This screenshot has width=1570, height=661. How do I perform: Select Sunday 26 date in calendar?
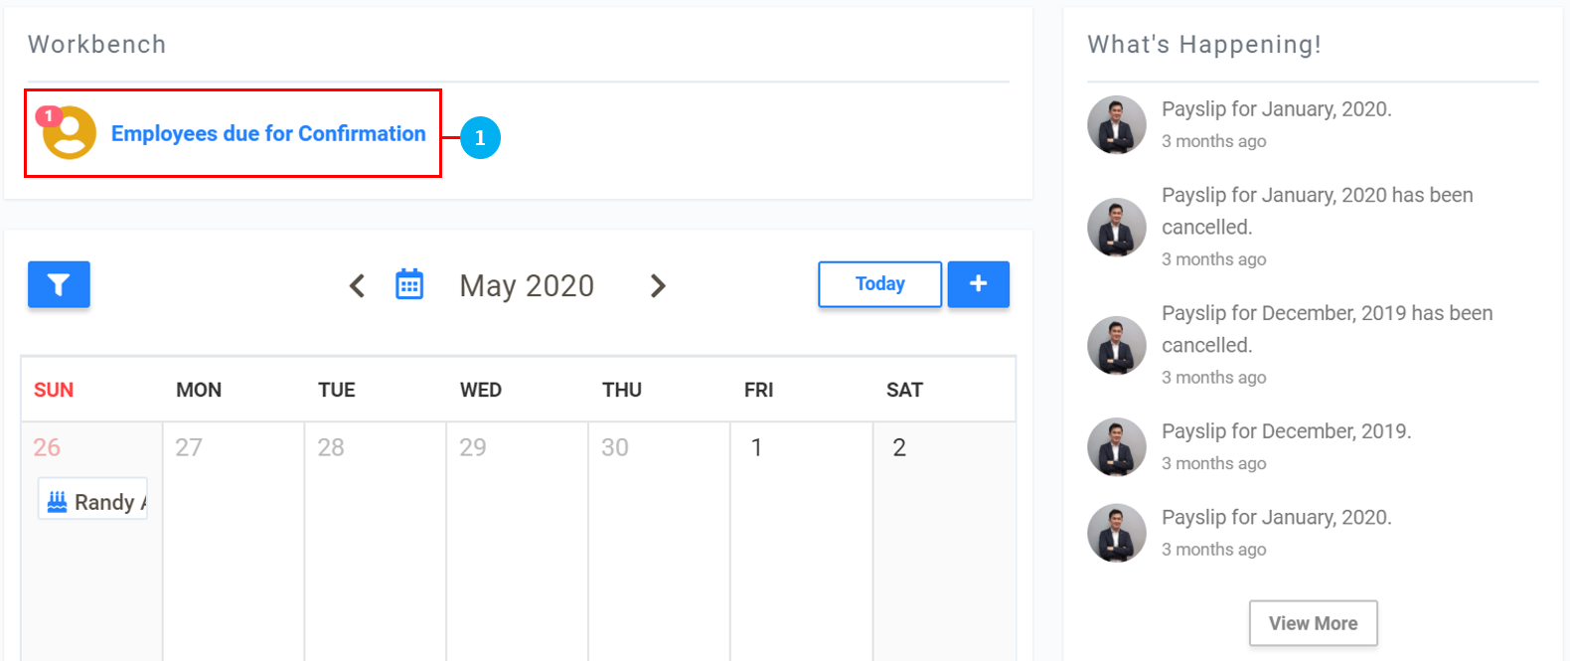pyautogui.click(x=47, y=447)
